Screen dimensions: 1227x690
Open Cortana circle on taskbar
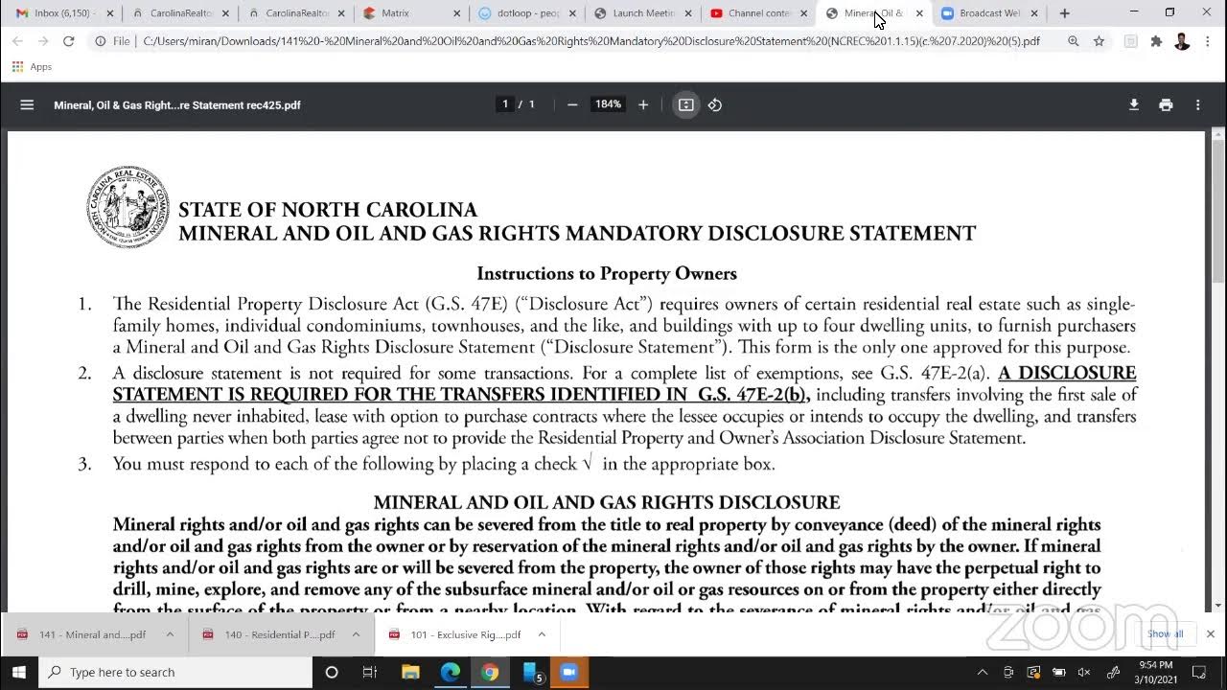[x=332, y=672]
